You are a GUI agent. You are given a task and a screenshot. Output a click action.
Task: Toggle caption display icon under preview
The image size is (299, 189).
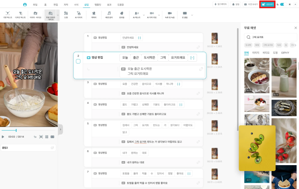coord(53,137)
